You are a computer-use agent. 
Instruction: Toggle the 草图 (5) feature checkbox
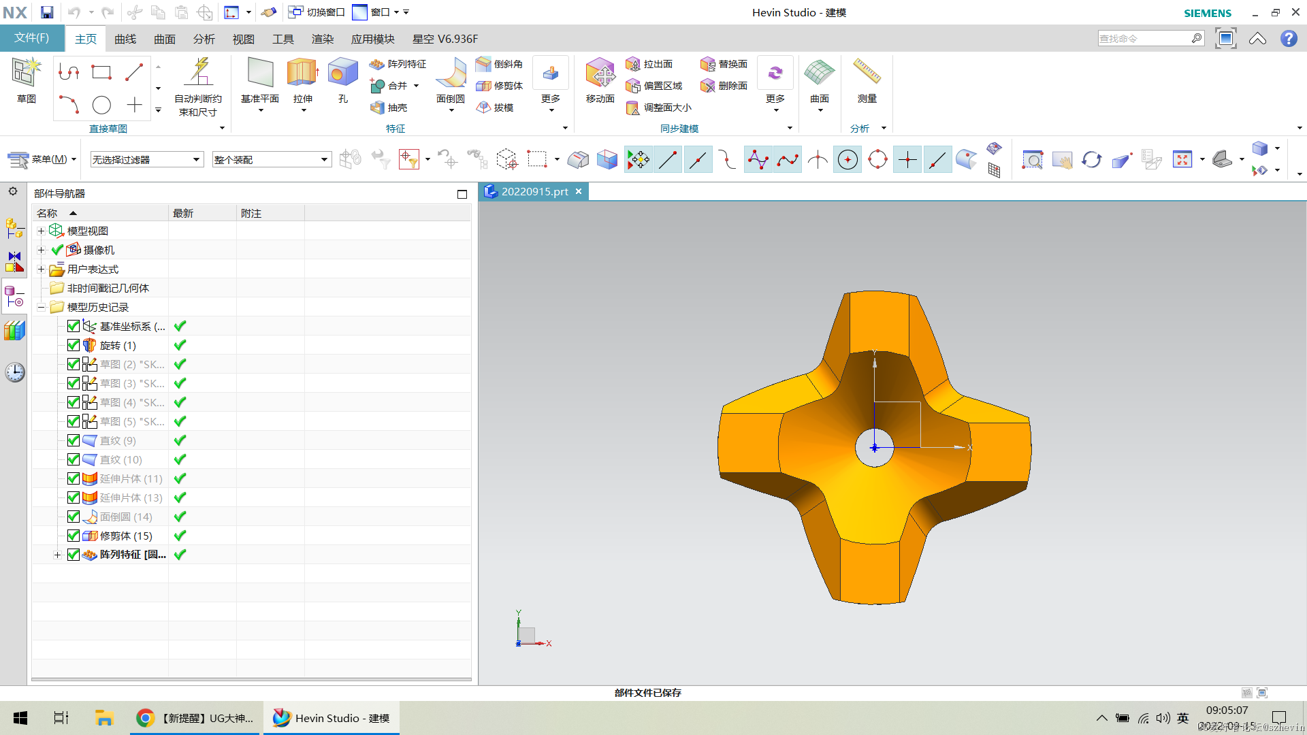74,421
